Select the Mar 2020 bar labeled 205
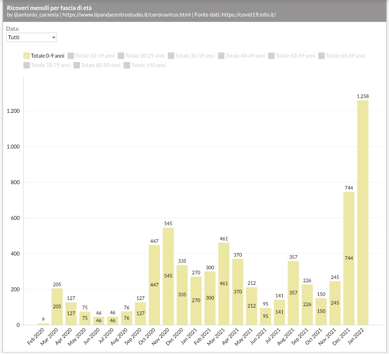 [57, 306]
